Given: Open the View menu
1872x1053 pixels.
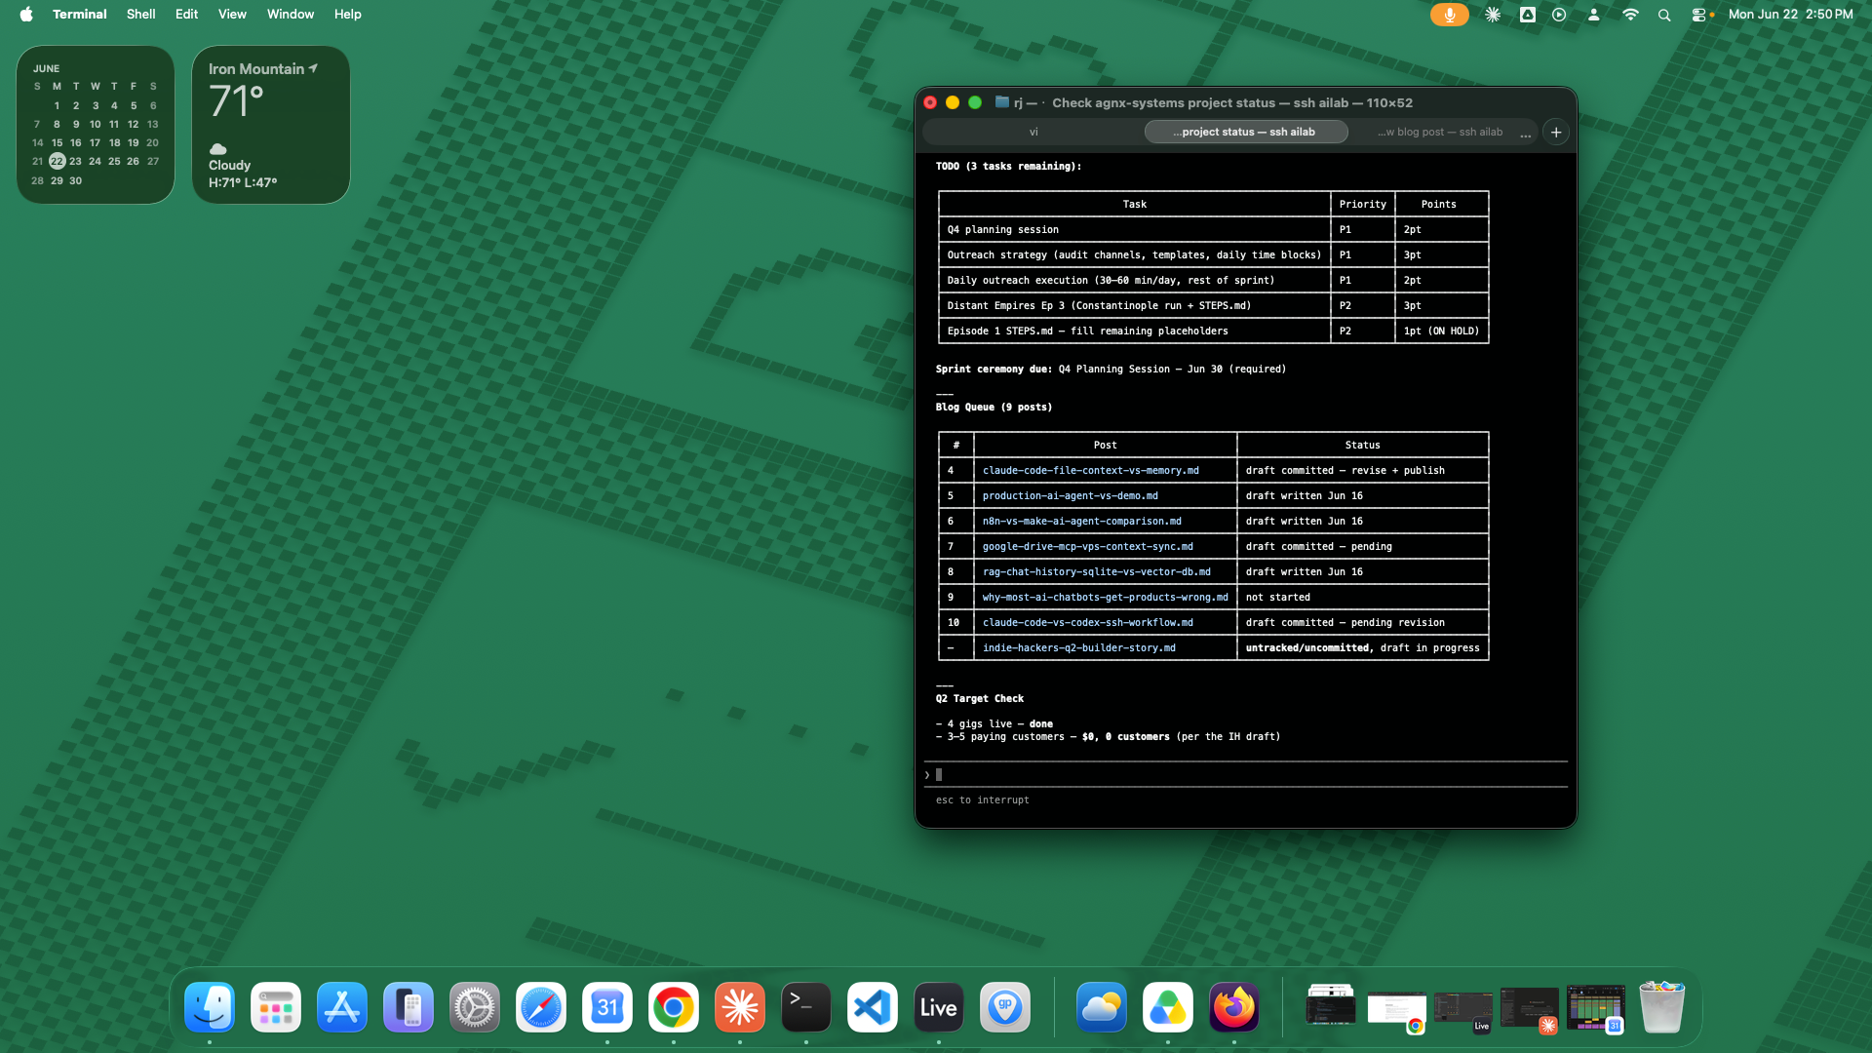Looking at the screenshot, I should 232,15.
